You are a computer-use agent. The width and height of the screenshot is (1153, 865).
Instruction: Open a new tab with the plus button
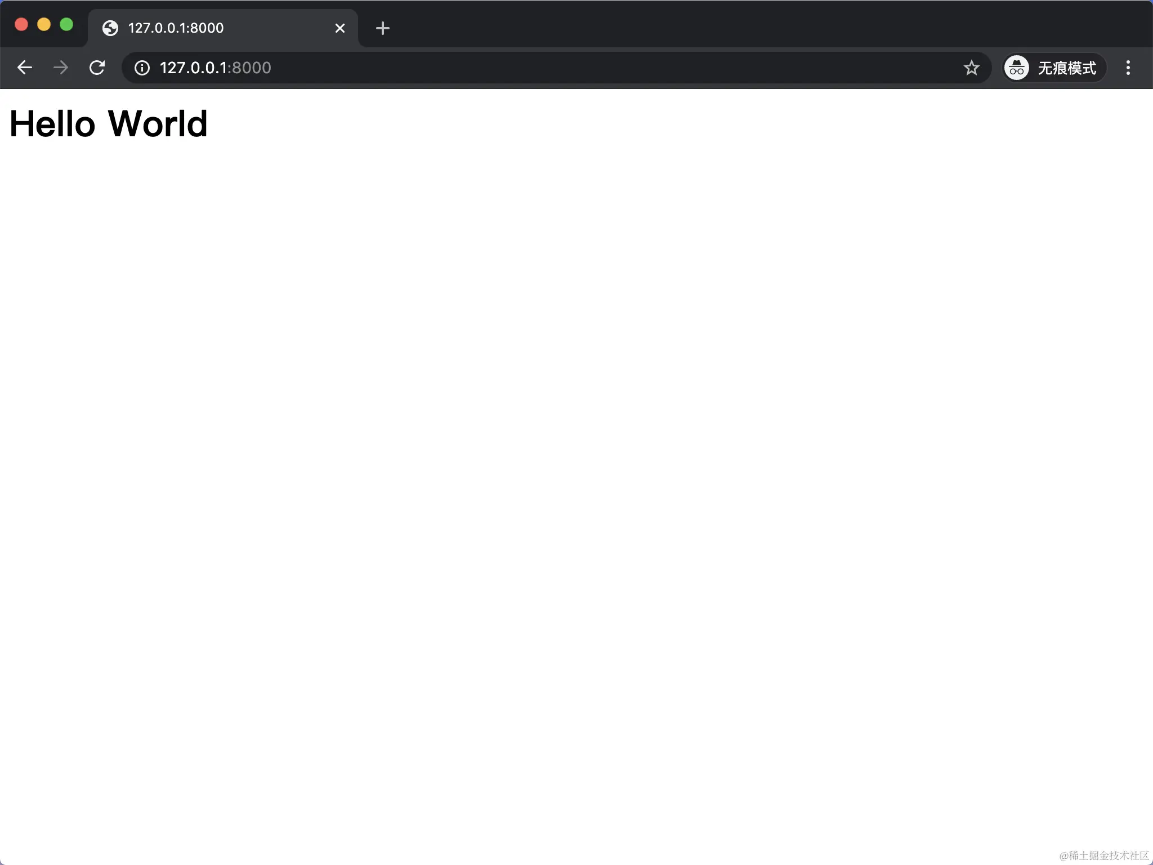click(x=382, y=28)
